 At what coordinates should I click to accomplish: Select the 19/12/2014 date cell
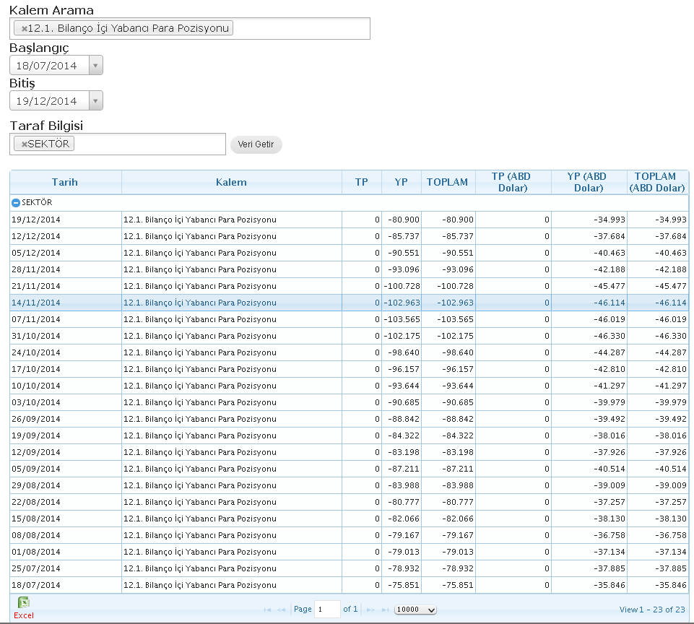[x=66, y=220]
